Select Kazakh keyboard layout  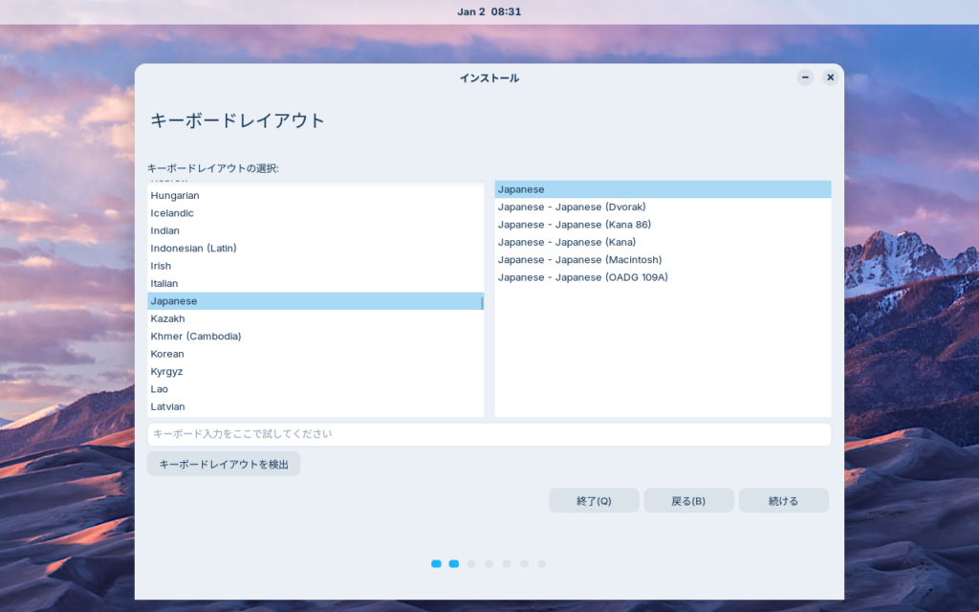[x=167, y=318]
